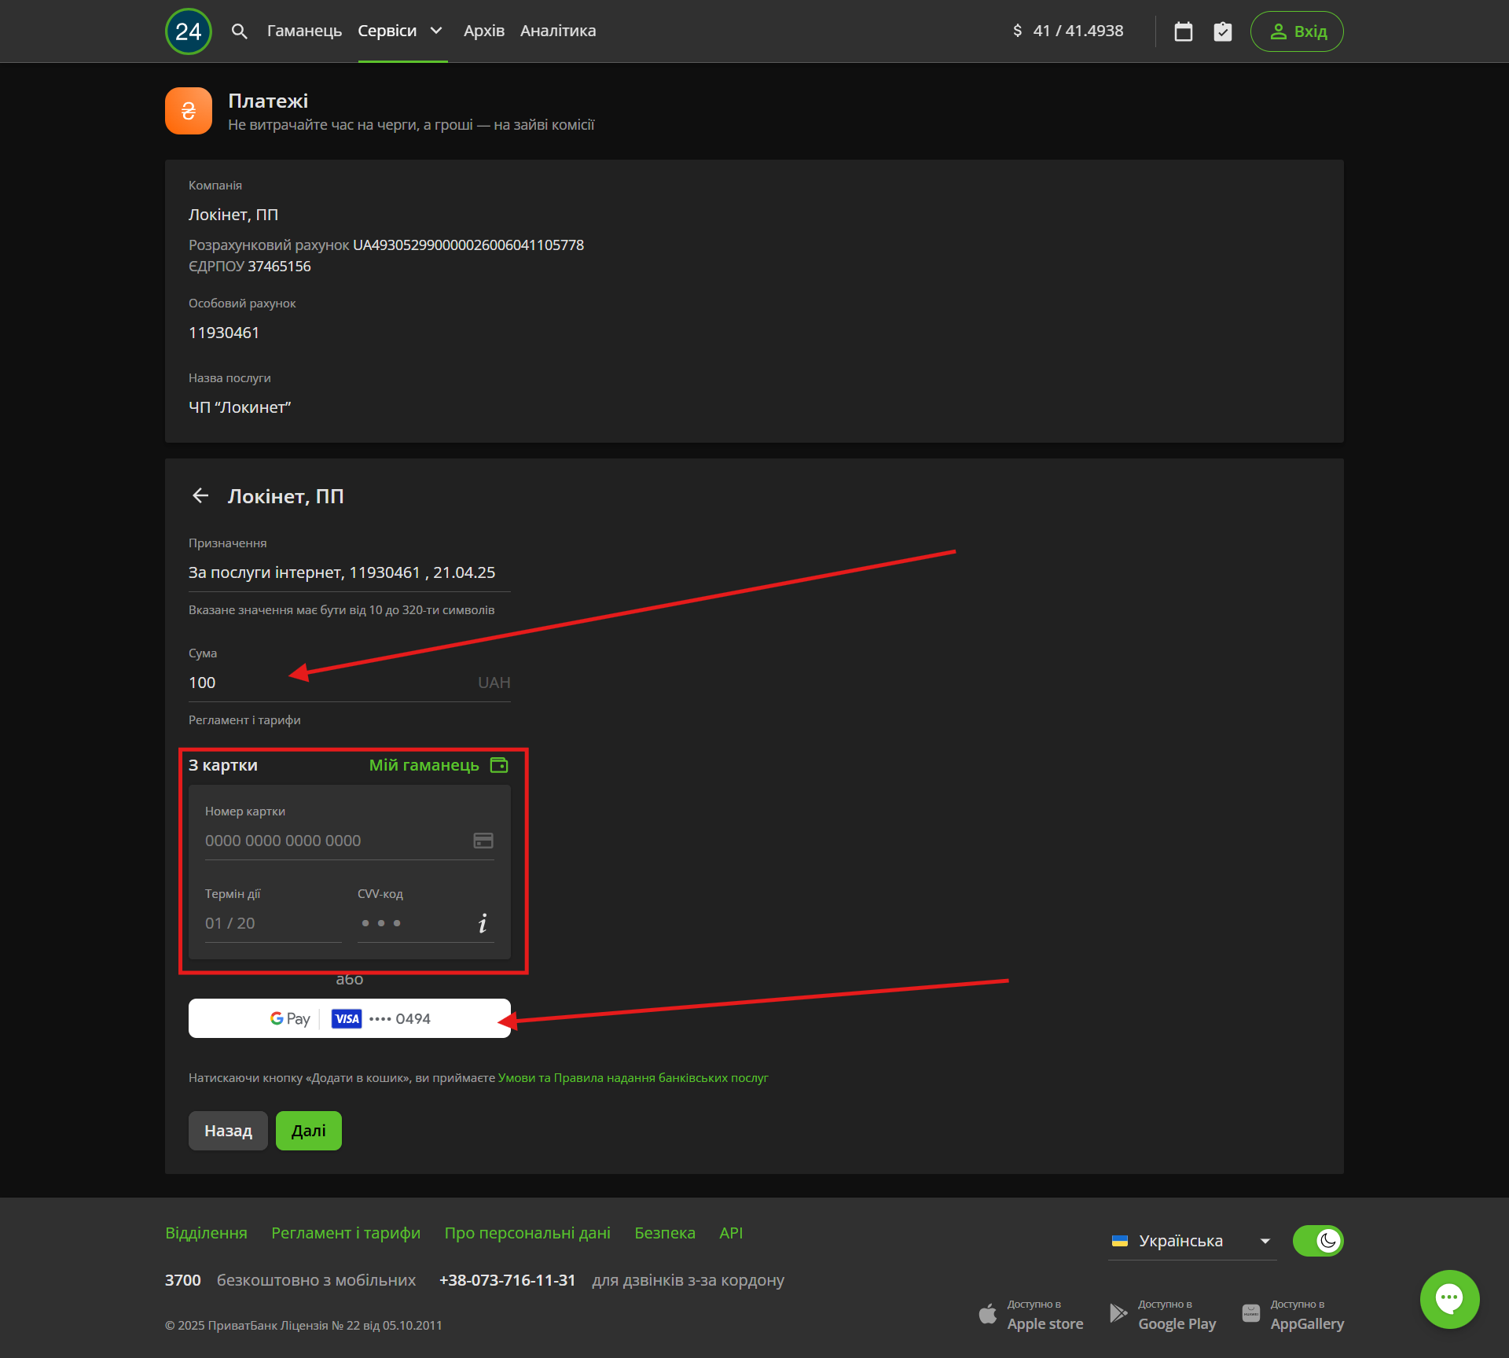Image resolution: width=1509 pixels, height=1358 pixels.
Task: Pay with Google Pay Visa 0494
Action: (350, 1018)
